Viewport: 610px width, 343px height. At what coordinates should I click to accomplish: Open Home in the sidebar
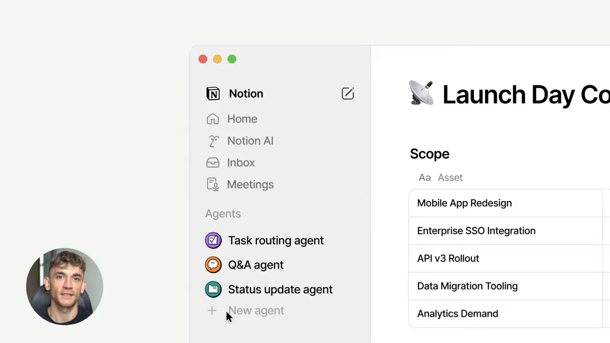pyautogui.click(x=242, y=119)
